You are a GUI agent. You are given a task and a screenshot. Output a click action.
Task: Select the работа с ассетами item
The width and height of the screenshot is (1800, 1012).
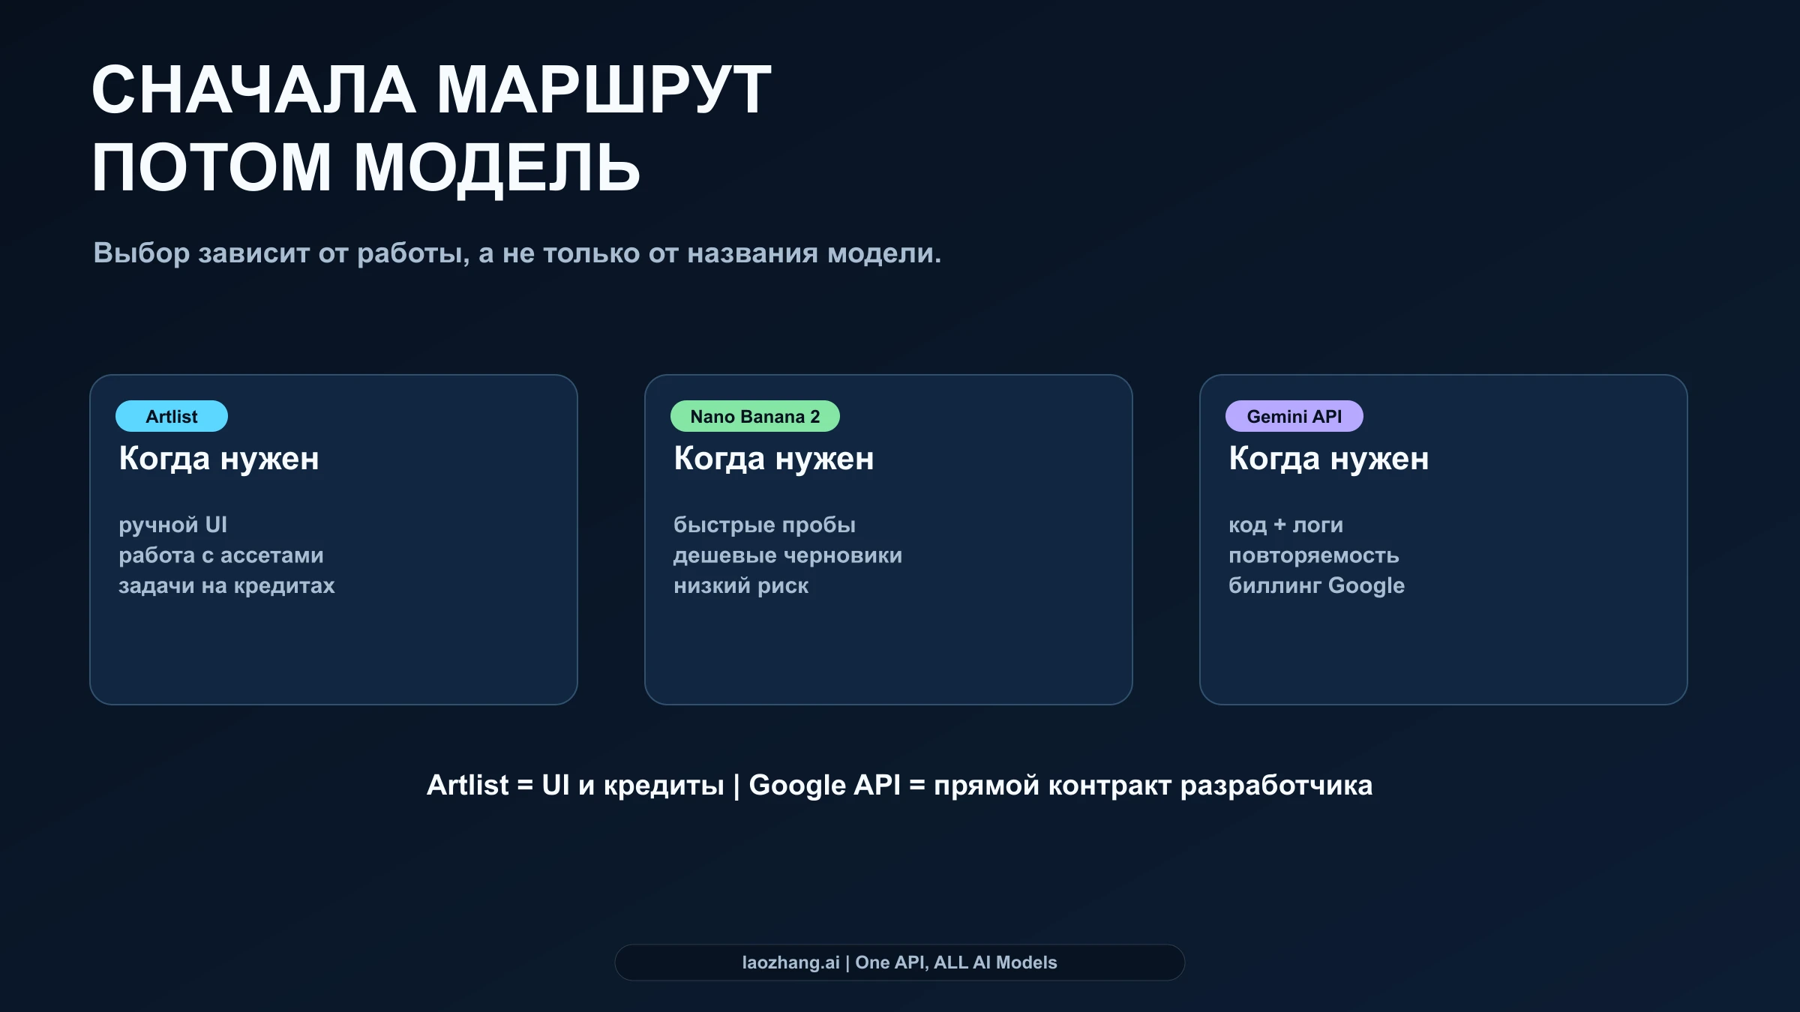click(220, 555)
